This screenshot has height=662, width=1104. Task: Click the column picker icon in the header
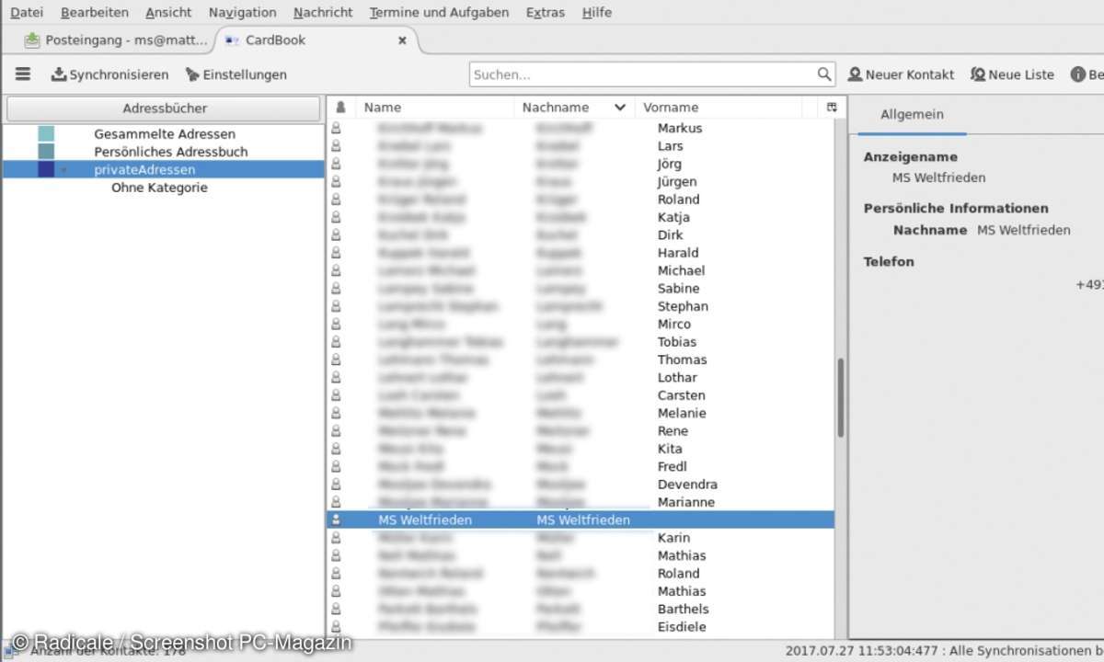point(832,108)
